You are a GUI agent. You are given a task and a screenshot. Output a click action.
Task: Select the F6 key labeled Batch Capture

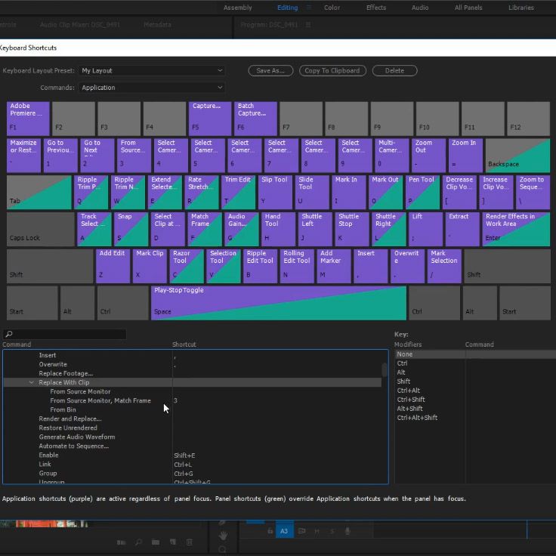[255, 119]
